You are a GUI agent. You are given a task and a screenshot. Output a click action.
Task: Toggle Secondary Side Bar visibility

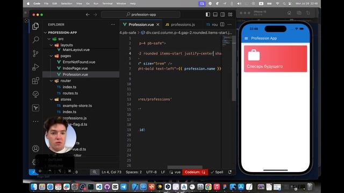pyautogui.click(x=223, y=14)
